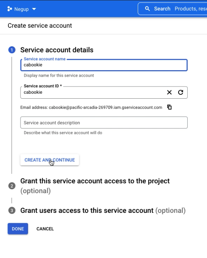Screen dimensions: 207x258
Task: Expand step 3 Grant users access heading
Action: coord(103,211)
